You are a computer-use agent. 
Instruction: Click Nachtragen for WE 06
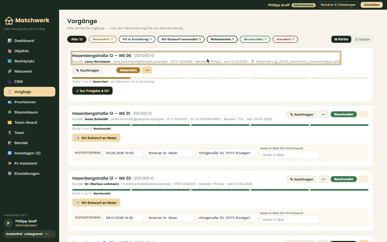coord(87,70)
